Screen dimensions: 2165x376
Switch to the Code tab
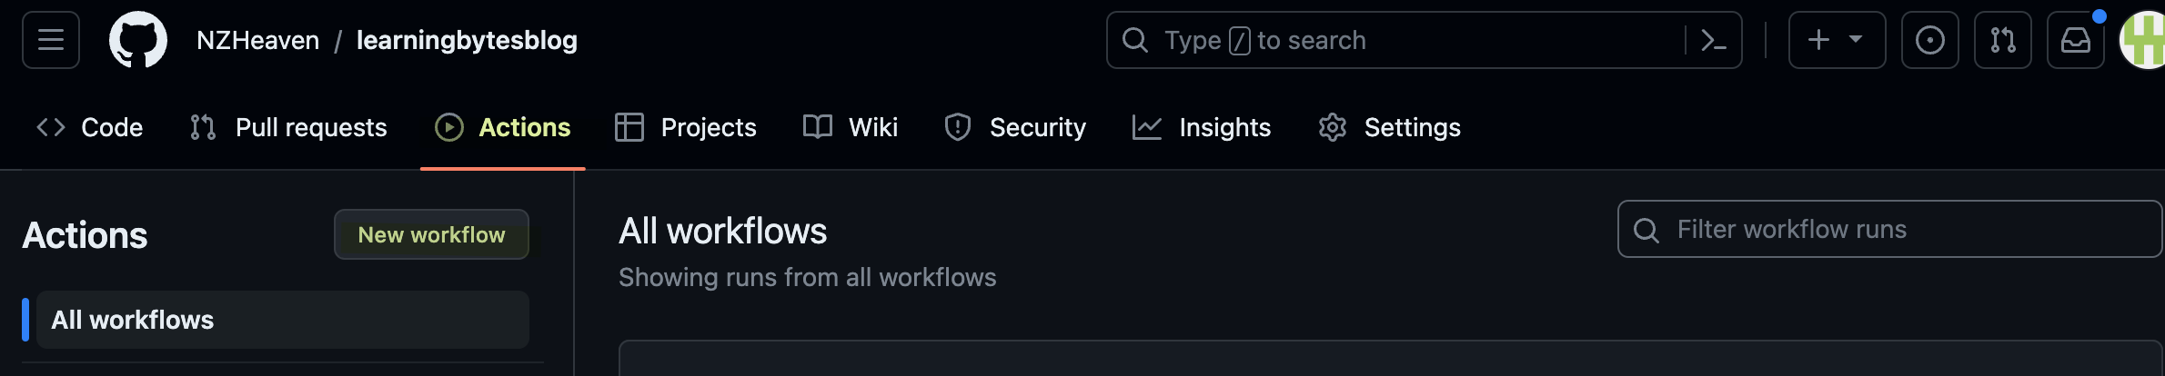[x=90, y=127]
